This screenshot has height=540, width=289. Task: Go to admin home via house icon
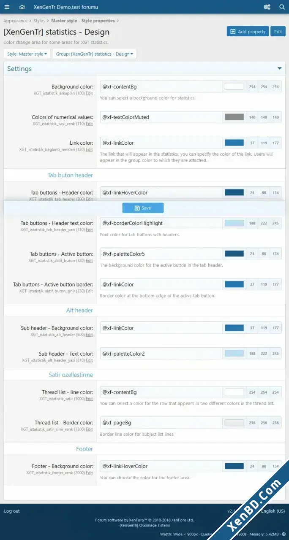[22, 7]
